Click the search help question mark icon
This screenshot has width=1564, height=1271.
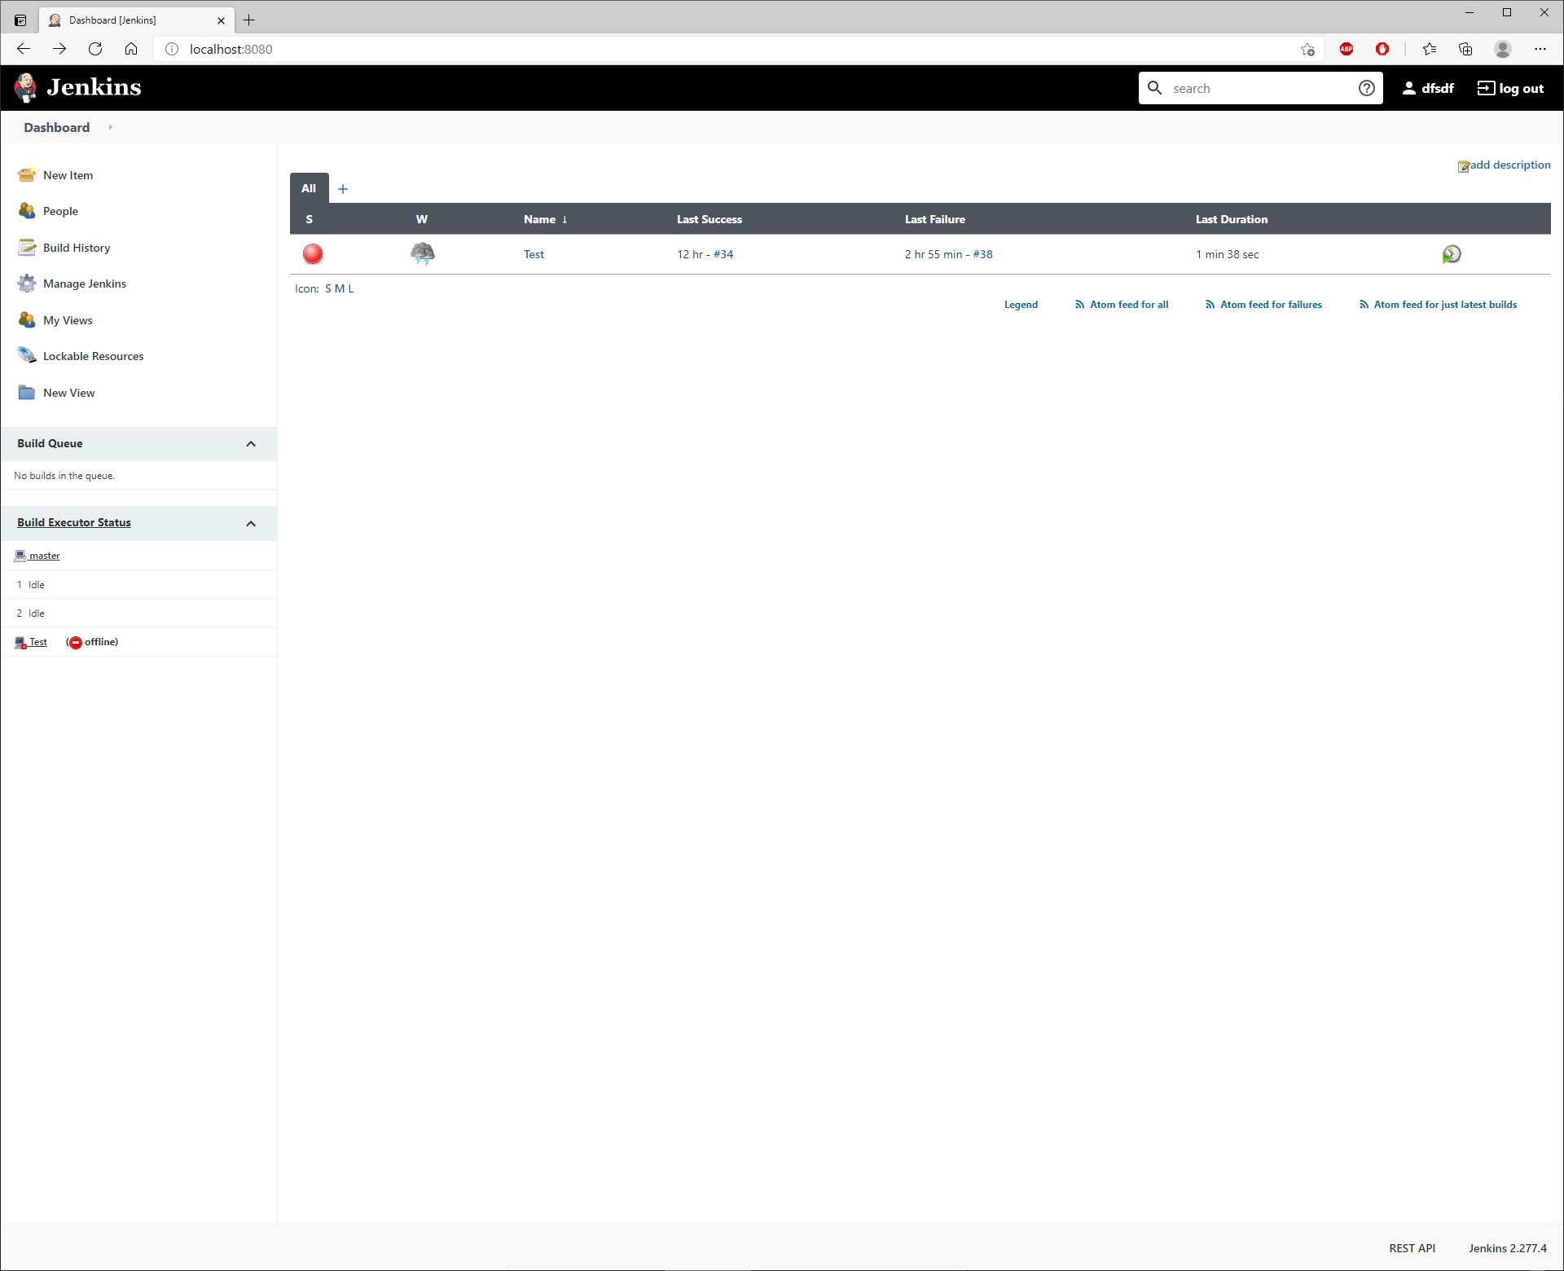tap(1367, 88)
